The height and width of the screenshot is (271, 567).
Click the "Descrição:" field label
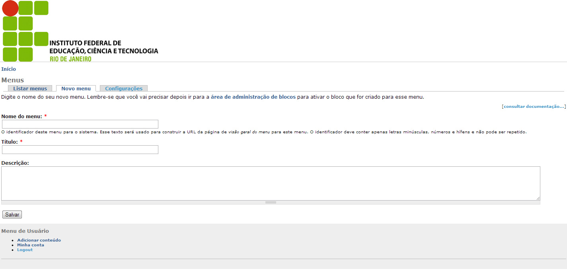pos(15,163)
